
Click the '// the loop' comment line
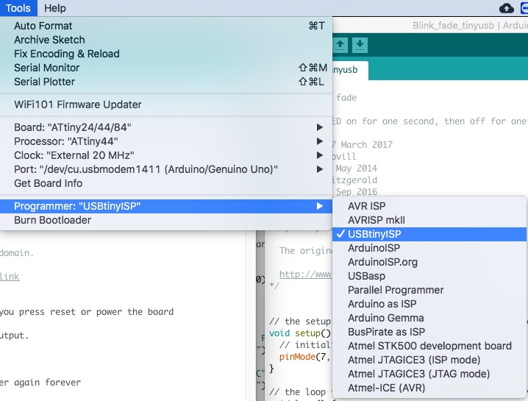(297, 392)
